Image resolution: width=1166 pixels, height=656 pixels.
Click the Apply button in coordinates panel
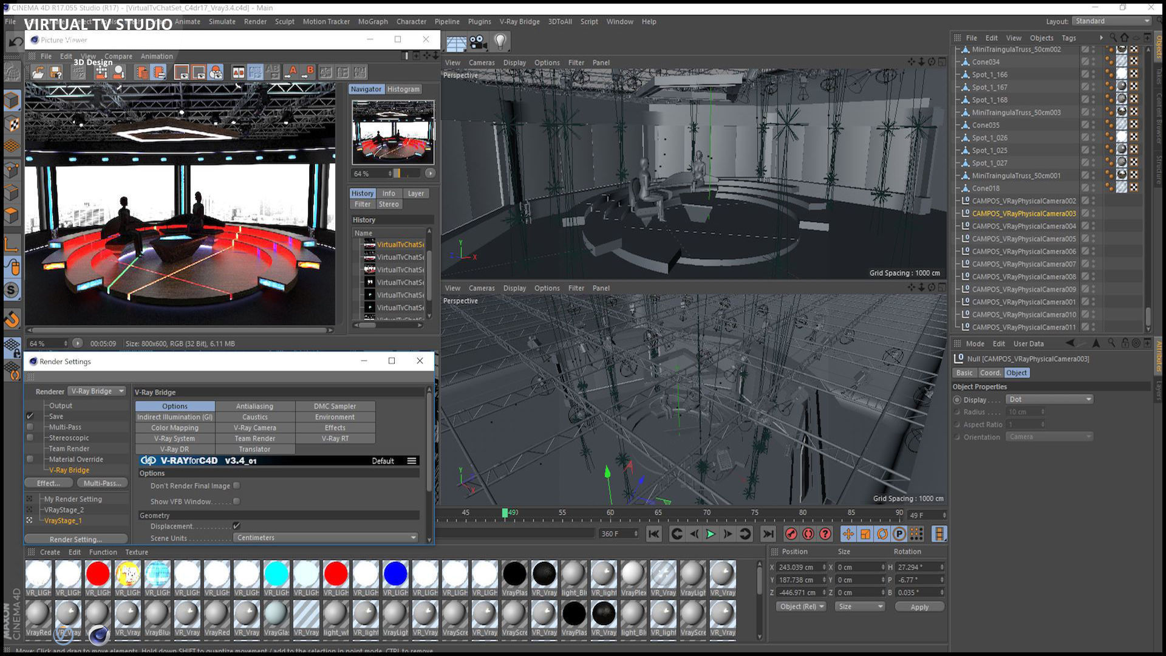[x=919, y=607]
